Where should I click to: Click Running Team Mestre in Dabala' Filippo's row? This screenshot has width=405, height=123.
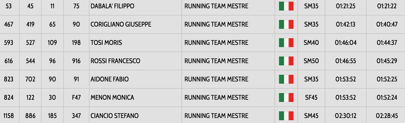pyautogui.click(x=216, y=6)
